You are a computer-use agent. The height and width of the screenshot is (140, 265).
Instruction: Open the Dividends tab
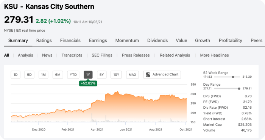pos(157,40)
